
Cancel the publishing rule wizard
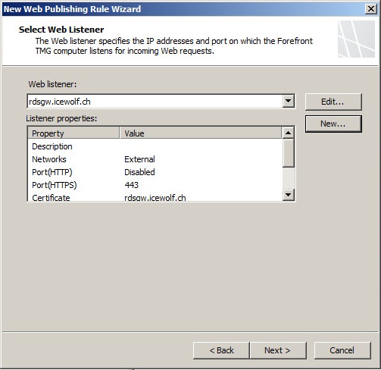pyautogui.click(x=342, y=350)
